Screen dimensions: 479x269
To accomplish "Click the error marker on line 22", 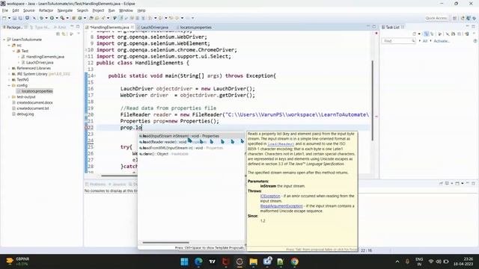I will click(x=87, y=128).
